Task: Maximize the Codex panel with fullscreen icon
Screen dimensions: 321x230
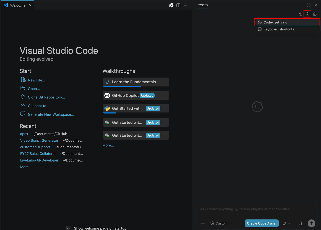Action: [x=309, y=5]
